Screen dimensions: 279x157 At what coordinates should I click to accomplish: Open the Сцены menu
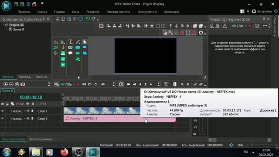click(x=42, y=12)
